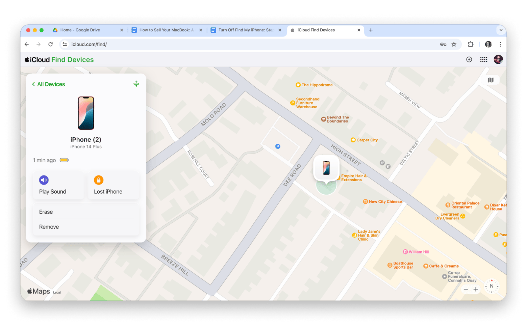Open the iCloud apps grid launcher
The width and height of the screenshot is (527, 328).
484,60
